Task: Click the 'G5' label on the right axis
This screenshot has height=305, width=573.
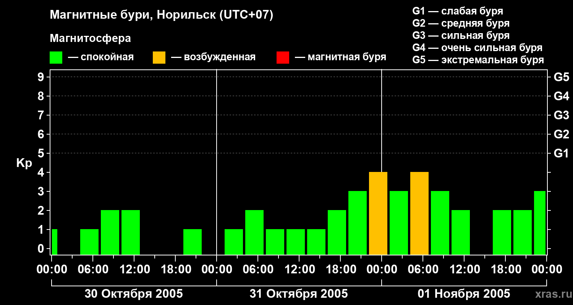Action: 562,77
